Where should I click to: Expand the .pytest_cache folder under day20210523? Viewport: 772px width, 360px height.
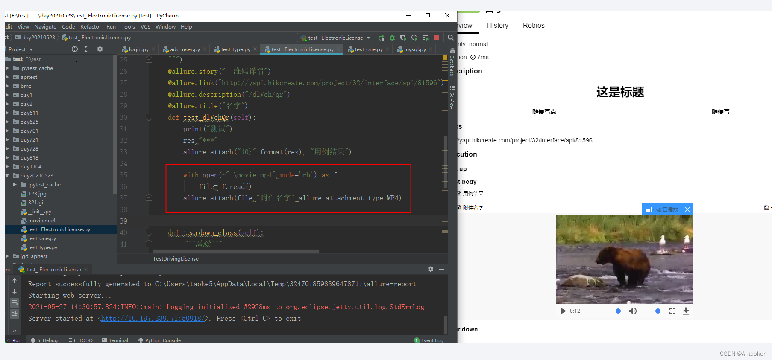tap(15, 185)
